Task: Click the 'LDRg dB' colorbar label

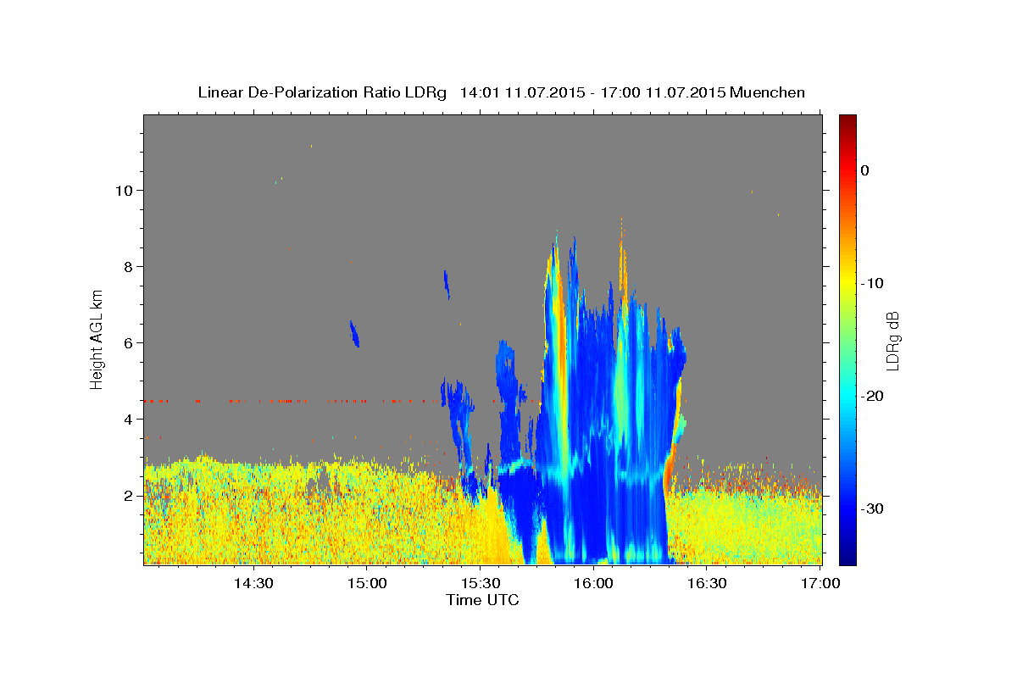Action: (892, 340)
